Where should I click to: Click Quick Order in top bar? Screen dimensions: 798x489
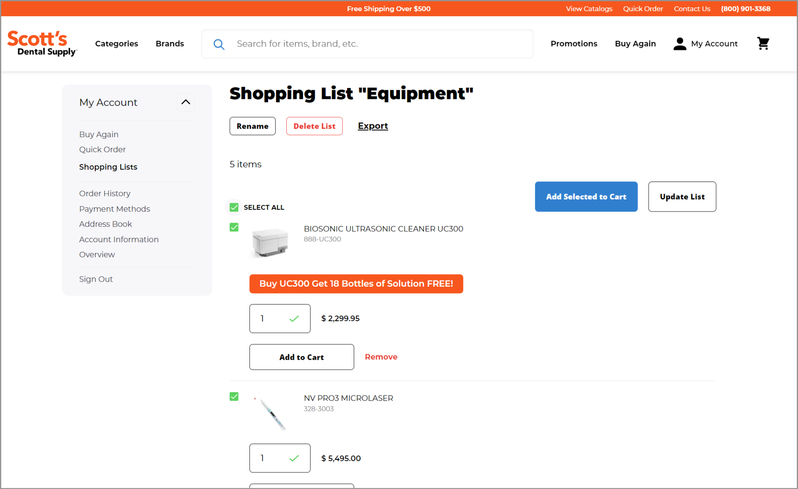(x=643, y=9)
